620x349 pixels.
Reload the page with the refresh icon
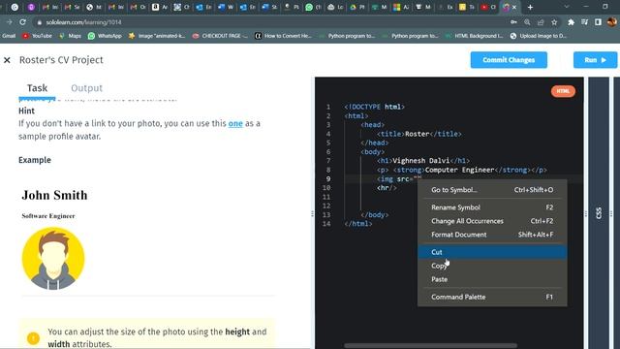(22, 22)
